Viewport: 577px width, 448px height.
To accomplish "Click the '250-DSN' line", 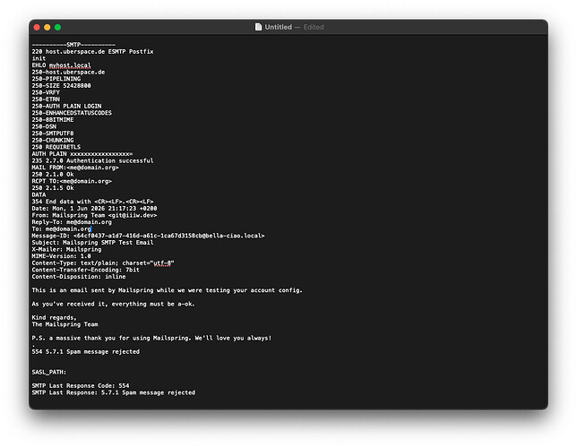I will click(44, 126).
